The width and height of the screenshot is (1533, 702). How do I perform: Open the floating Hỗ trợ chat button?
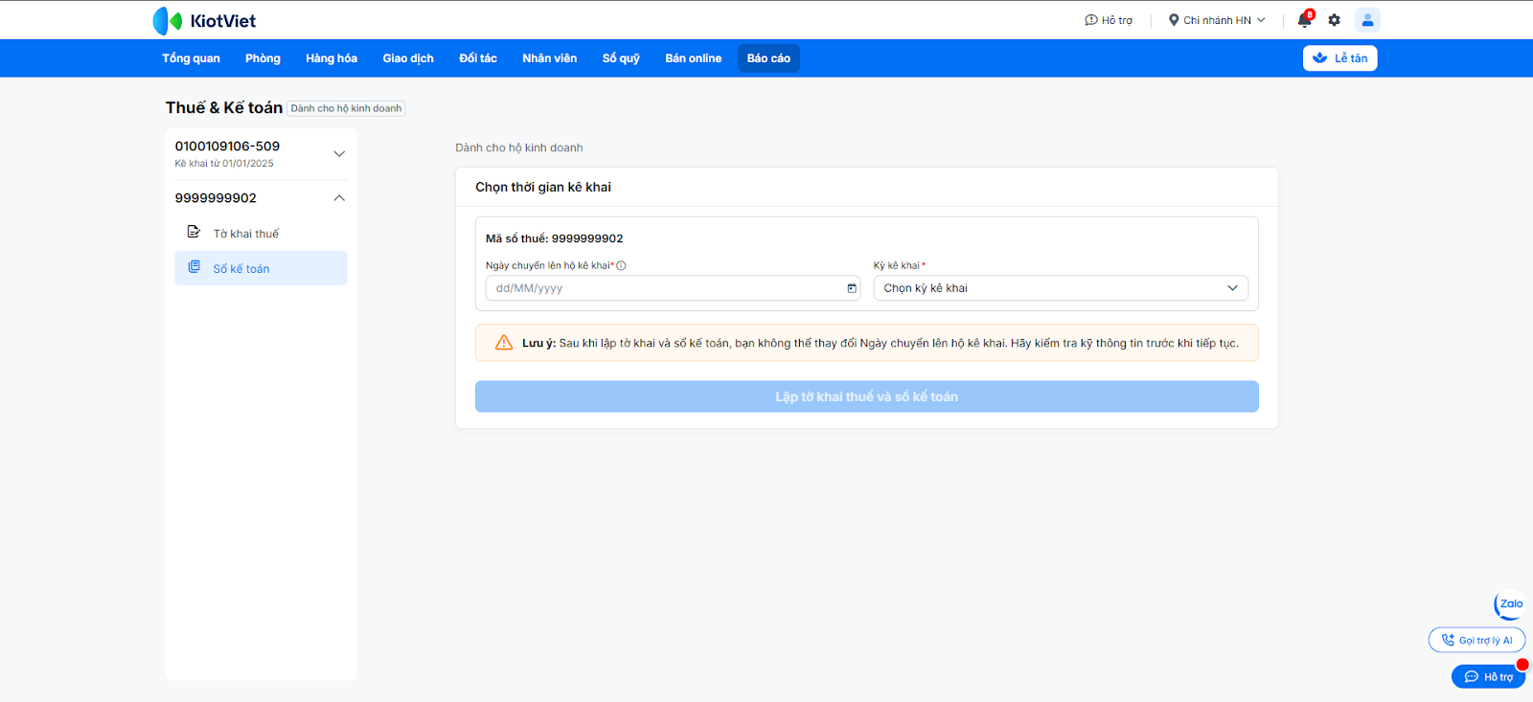tap(1488, 676)
